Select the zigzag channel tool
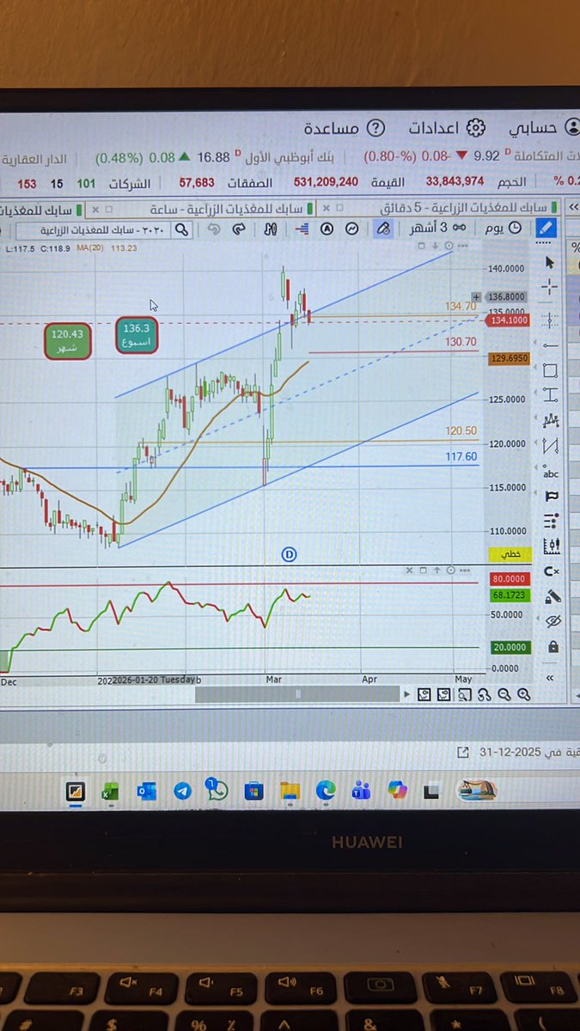This screenshot has width=580, height=1031. pos(551,446)
